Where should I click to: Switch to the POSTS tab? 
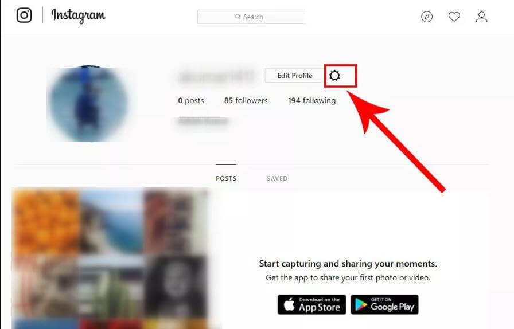(x=226, y=178)
